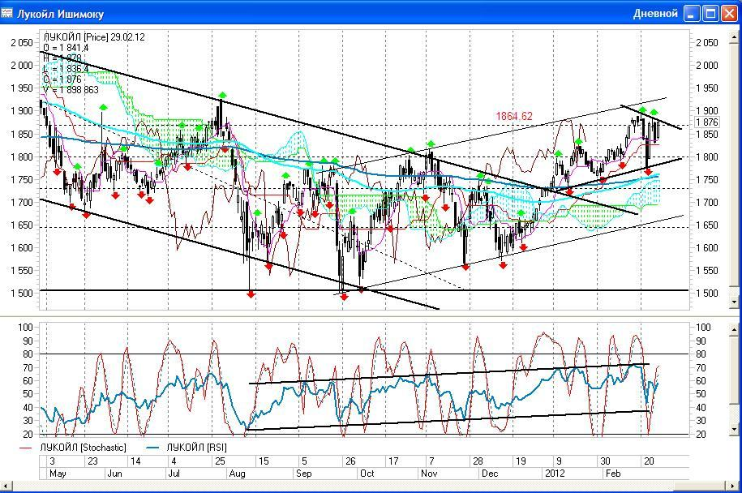The width and height of the screenshot is (742, 493).
Task: Click the date 17 on the time axis
Action: [x=393, y=461]
